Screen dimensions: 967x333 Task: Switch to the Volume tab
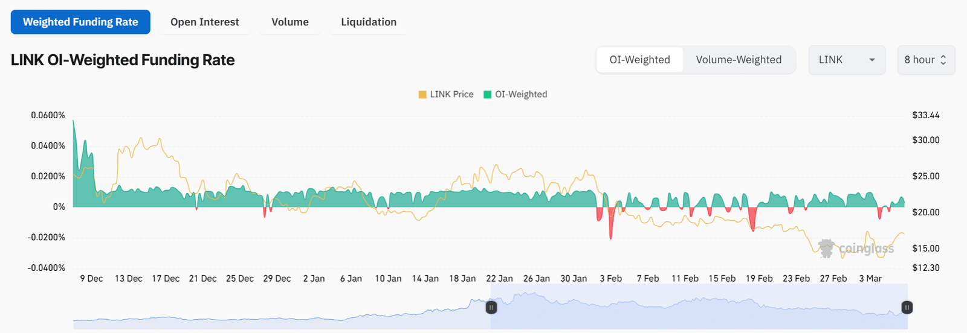(289, 22)
